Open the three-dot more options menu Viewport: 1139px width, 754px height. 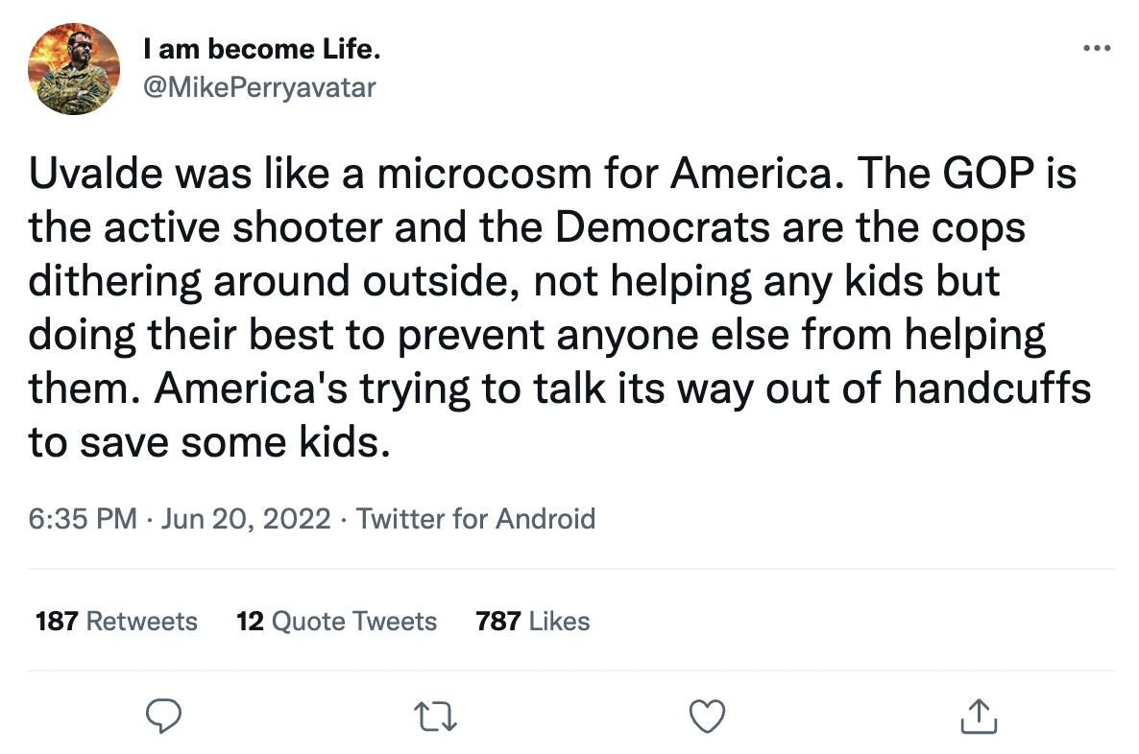[1096, 48]
